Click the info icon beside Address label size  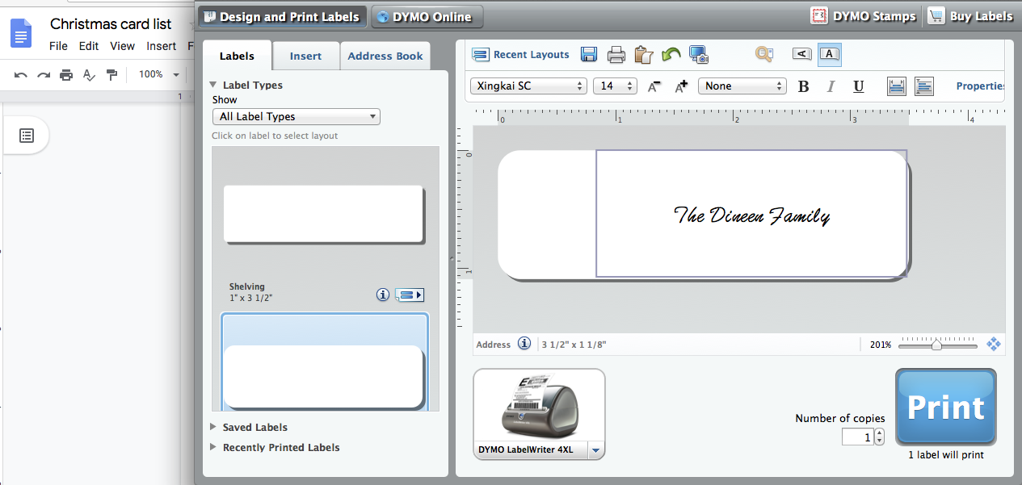click(524, 344)
